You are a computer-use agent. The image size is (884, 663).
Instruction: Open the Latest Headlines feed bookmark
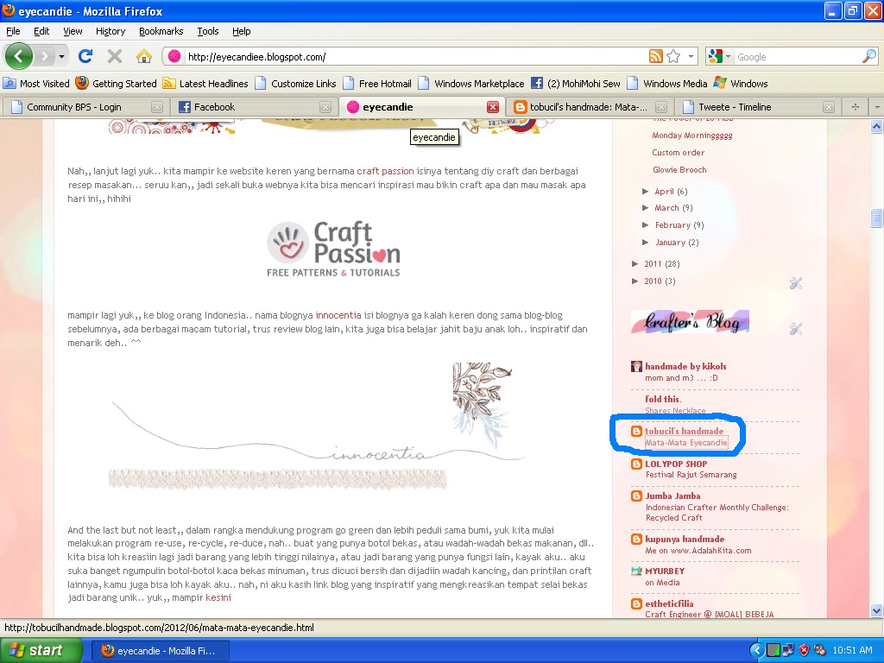pyautogui.click(x=205, y=84)
